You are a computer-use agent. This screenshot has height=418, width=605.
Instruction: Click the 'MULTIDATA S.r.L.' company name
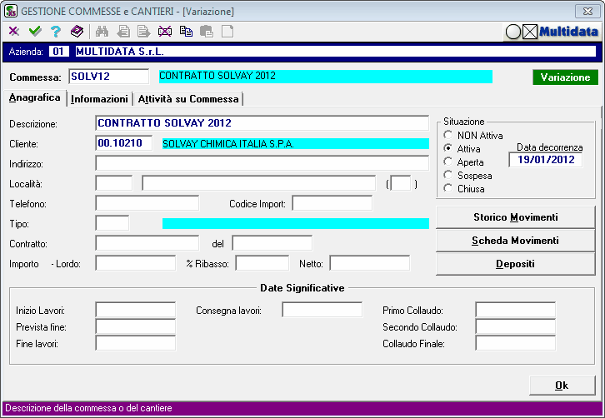[x=120, y=52]
